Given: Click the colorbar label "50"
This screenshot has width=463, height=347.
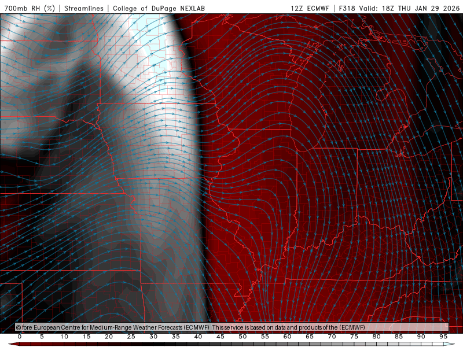Looking at the screenshot, I should (242, 337).
